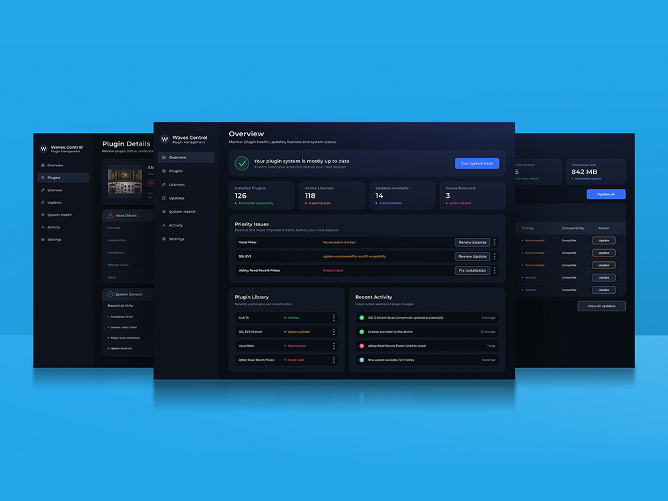Click the success icon beside License activated entry

pos(361,332)
